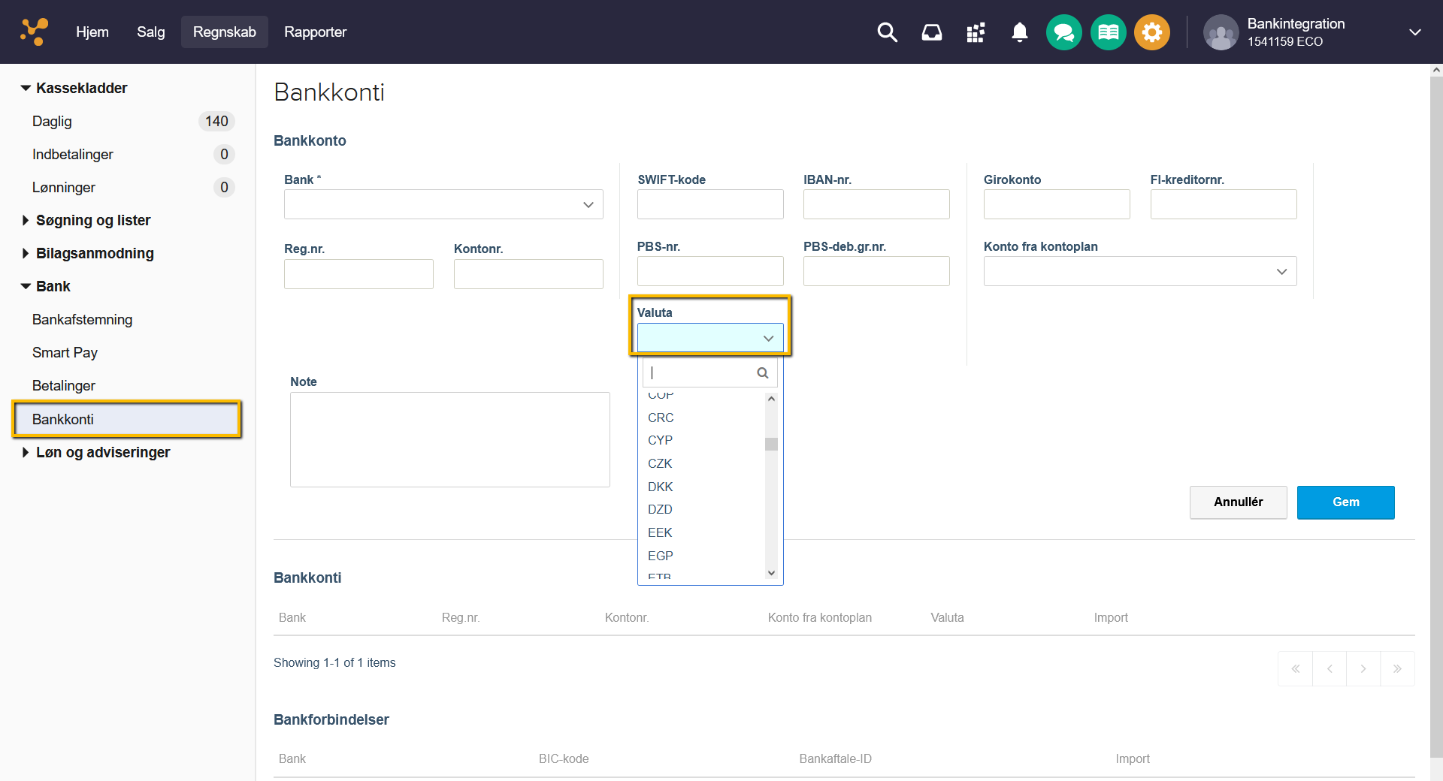Expand the Løn og adviseringer section

coord(103,452)
